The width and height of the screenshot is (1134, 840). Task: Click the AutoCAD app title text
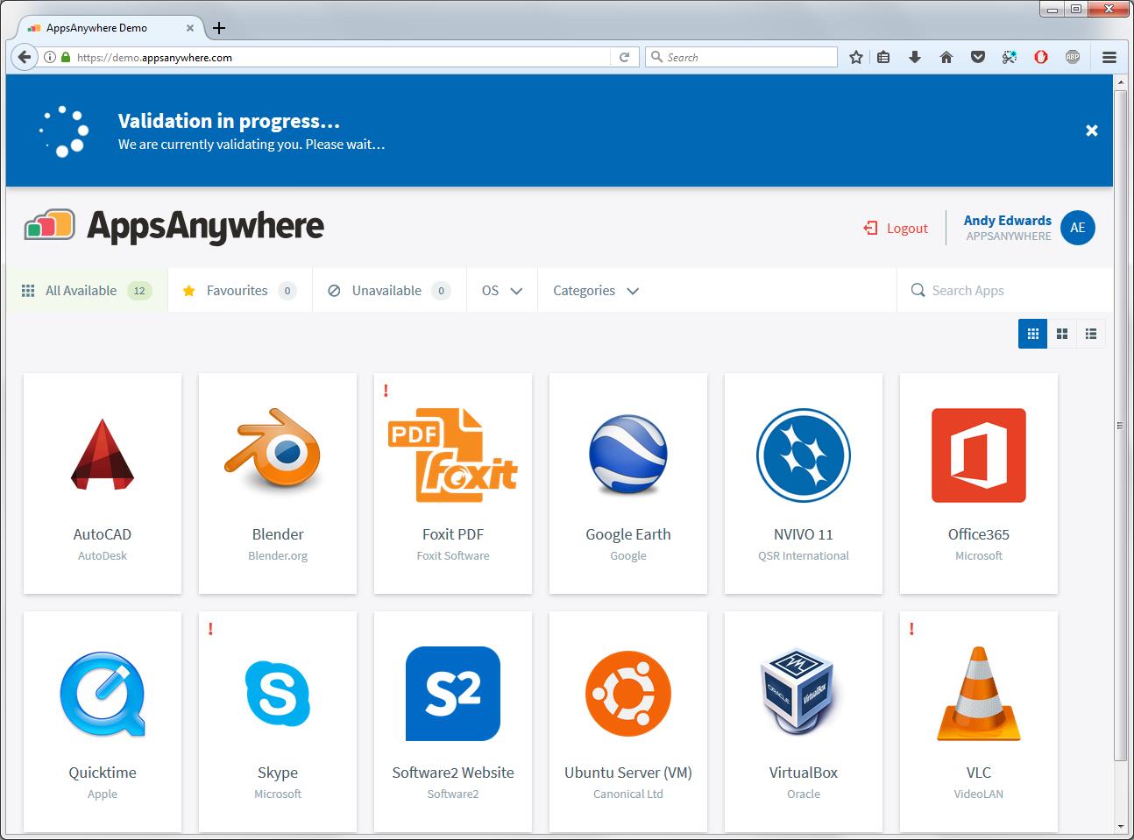(103, 534)
